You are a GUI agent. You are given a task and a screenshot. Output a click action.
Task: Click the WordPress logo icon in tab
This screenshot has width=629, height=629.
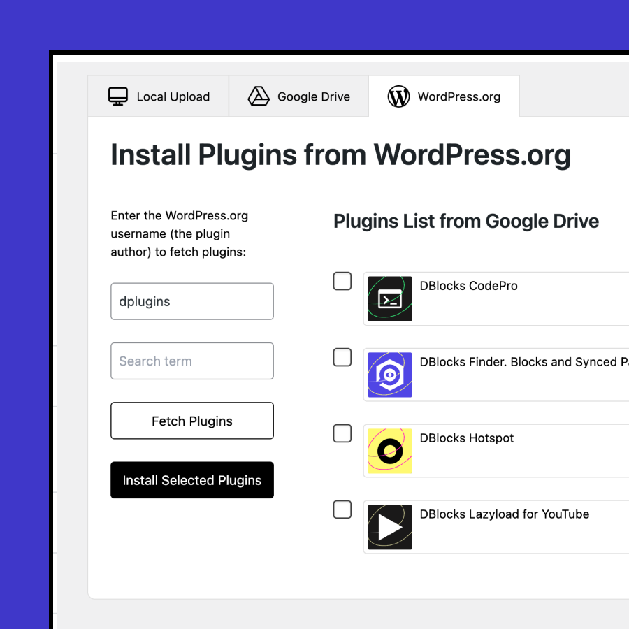(398, 96)
